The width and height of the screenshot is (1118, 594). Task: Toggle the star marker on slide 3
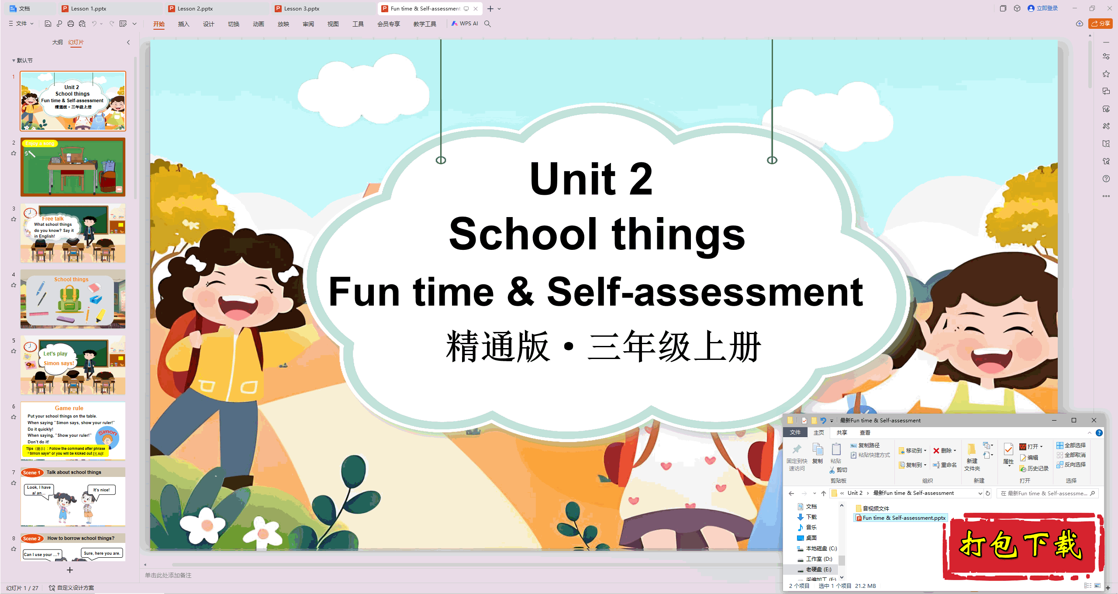point(14,219)
